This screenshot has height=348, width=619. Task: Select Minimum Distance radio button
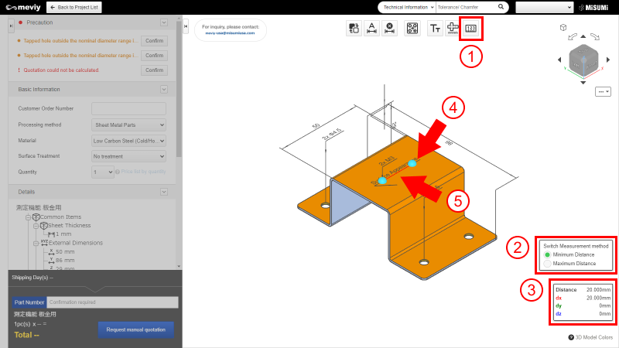click(x=547, y=255)
